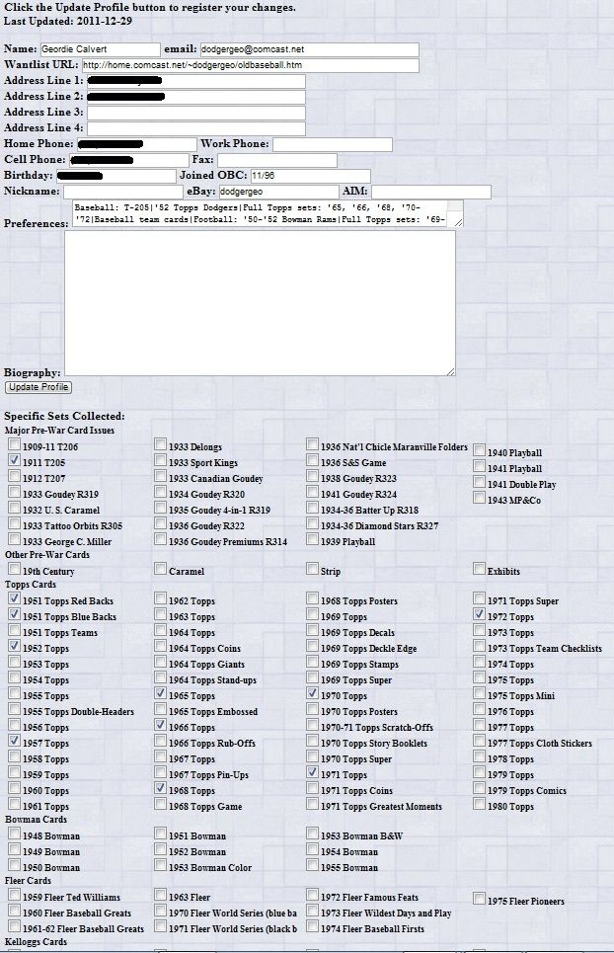The image size is (614, 953).
Task: Edit the Joined OBC field showing 11/96
Action: click(310, 176)
